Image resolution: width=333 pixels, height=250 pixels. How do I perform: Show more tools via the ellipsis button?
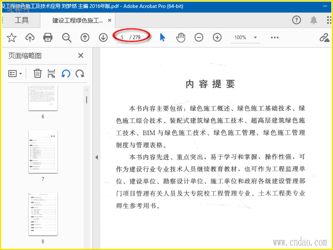[275, 37]
